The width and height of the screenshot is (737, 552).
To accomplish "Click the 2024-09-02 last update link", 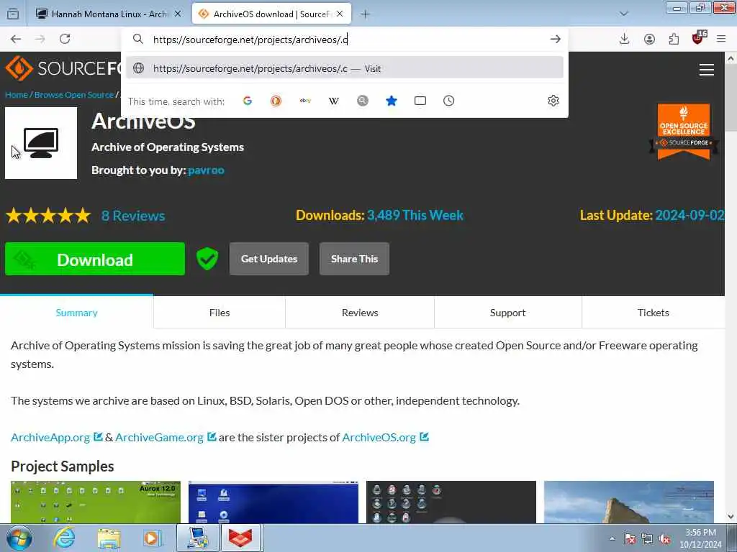I will (689, 215).
